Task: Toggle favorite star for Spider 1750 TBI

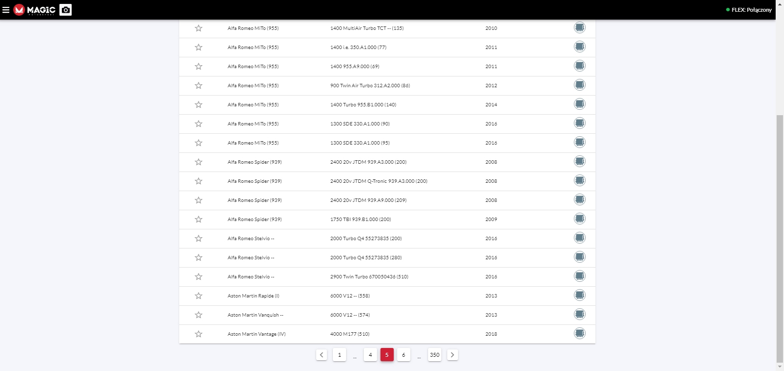Action: (x=198, y=219)
